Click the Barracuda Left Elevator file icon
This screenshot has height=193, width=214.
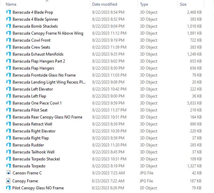click(x=9, y=89)
